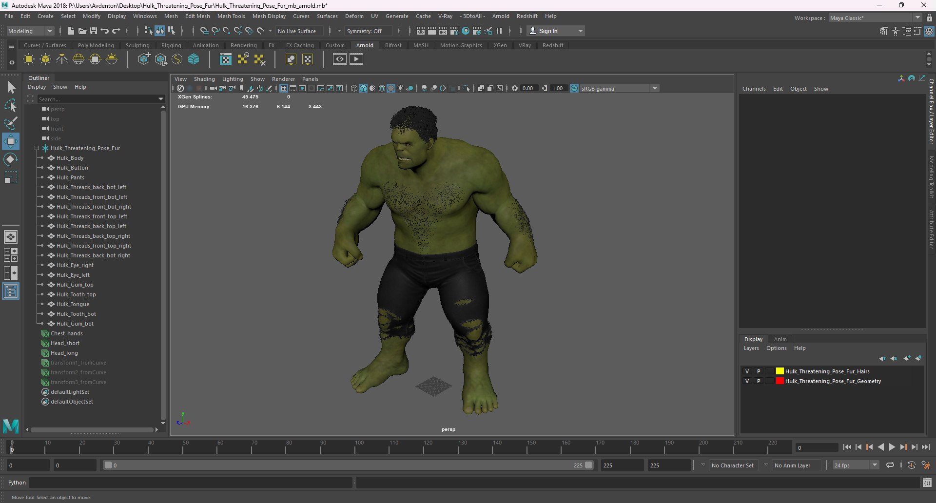
Task: Open the Workspace Maya Classic dropdown
Action: [x=875, y=18]
